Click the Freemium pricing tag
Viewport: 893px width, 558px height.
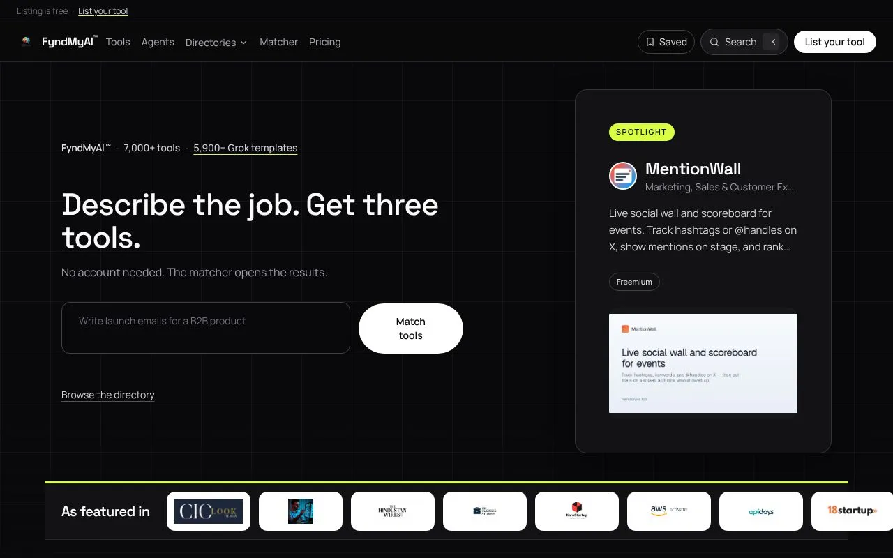pos(634,282)
